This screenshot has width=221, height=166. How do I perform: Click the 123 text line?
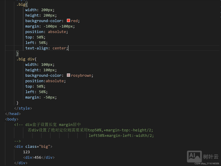[x=27, y=152]
